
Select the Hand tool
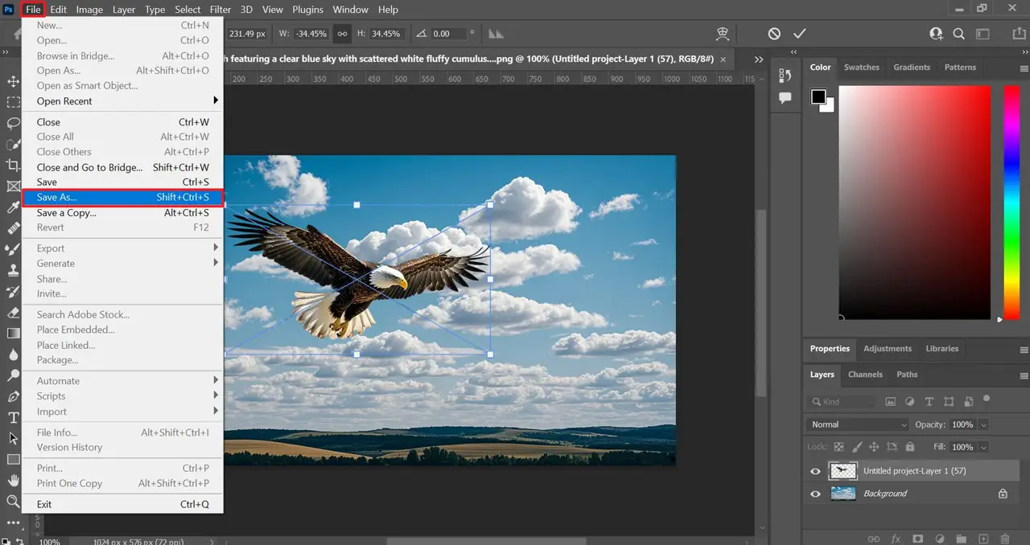[x=14, y=480]
